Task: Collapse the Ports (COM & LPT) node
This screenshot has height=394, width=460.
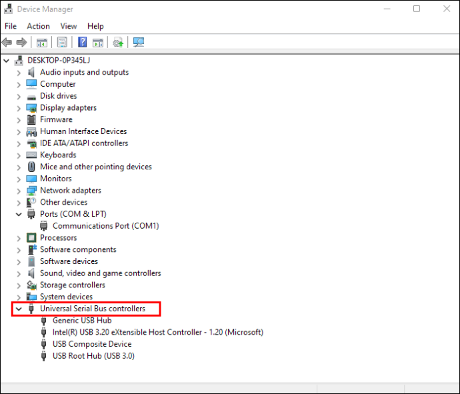Action: 19,214
